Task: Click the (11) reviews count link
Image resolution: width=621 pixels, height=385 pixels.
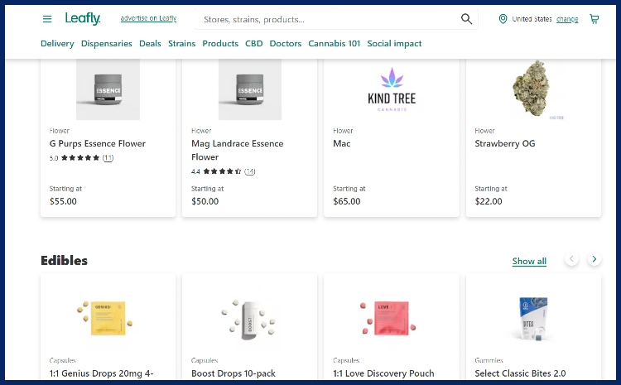Action: pos(108,158)
